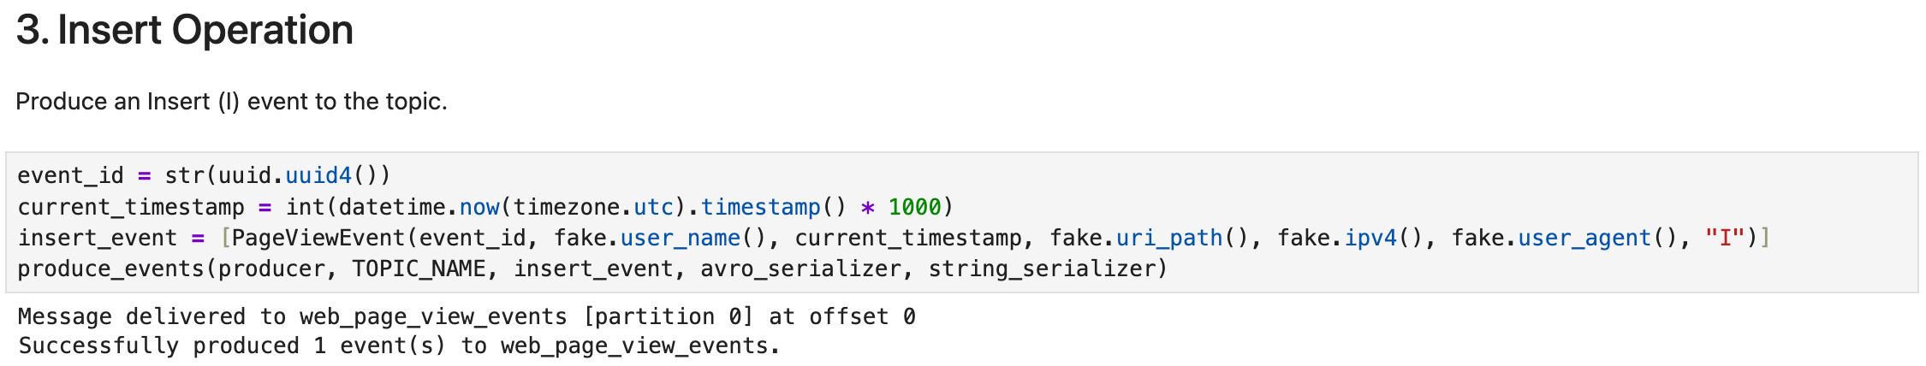Click the 'Successfully produced 1 event(s)' output line

(x=399, y=345)
